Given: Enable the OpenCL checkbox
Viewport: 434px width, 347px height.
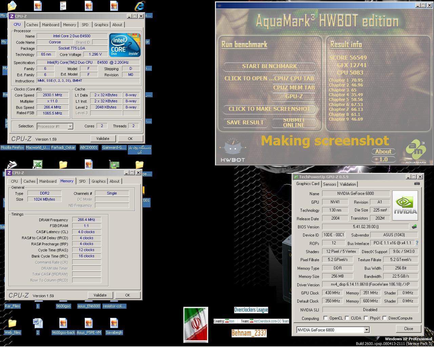Looking at the screenshot, I should (x=325, y=318).
